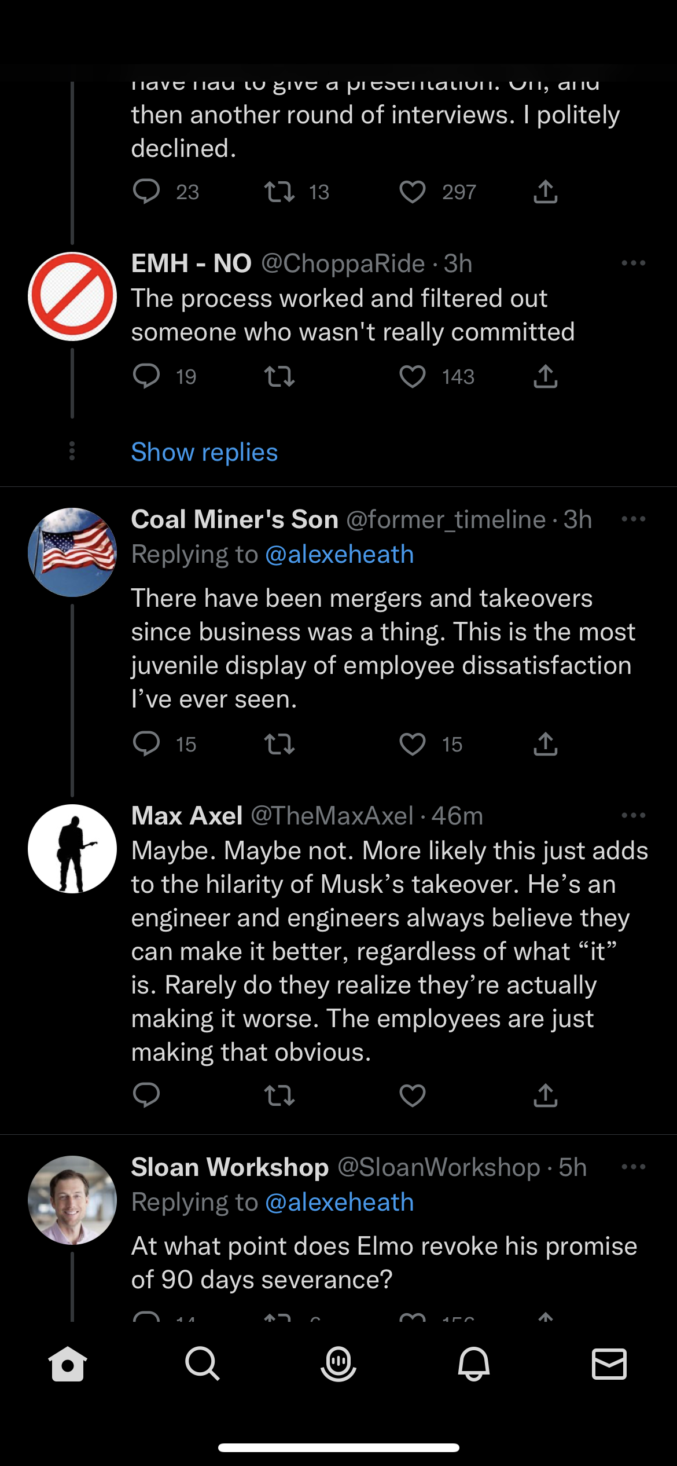Viewport: 677px width, 1466px height.
Task: Open more options for EMH - NO tweet
Action: click(633, 263)
